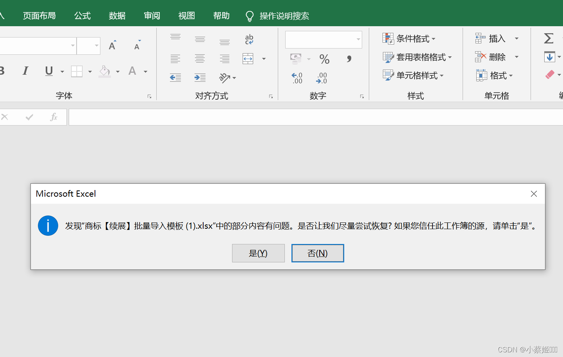Click into the formula bar
This screenshot has height=357, width=563.
point(316,117)
